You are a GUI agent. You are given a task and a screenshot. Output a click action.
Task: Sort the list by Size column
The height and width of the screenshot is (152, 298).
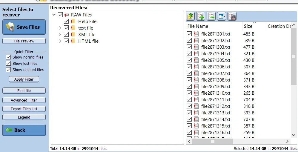pos(254,26)
